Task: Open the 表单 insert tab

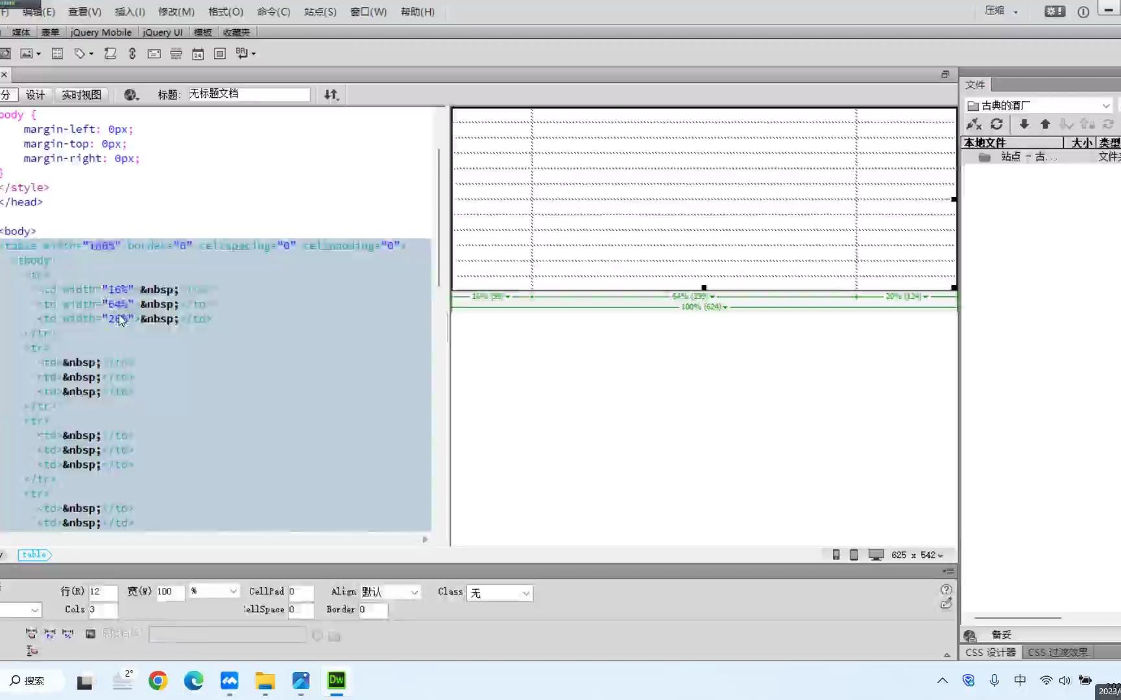Action: [50, 32]
